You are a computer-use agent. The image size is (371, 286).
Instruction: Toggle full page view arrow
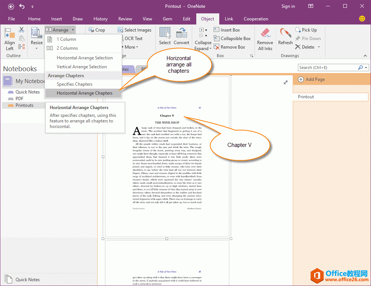point(286,82)
